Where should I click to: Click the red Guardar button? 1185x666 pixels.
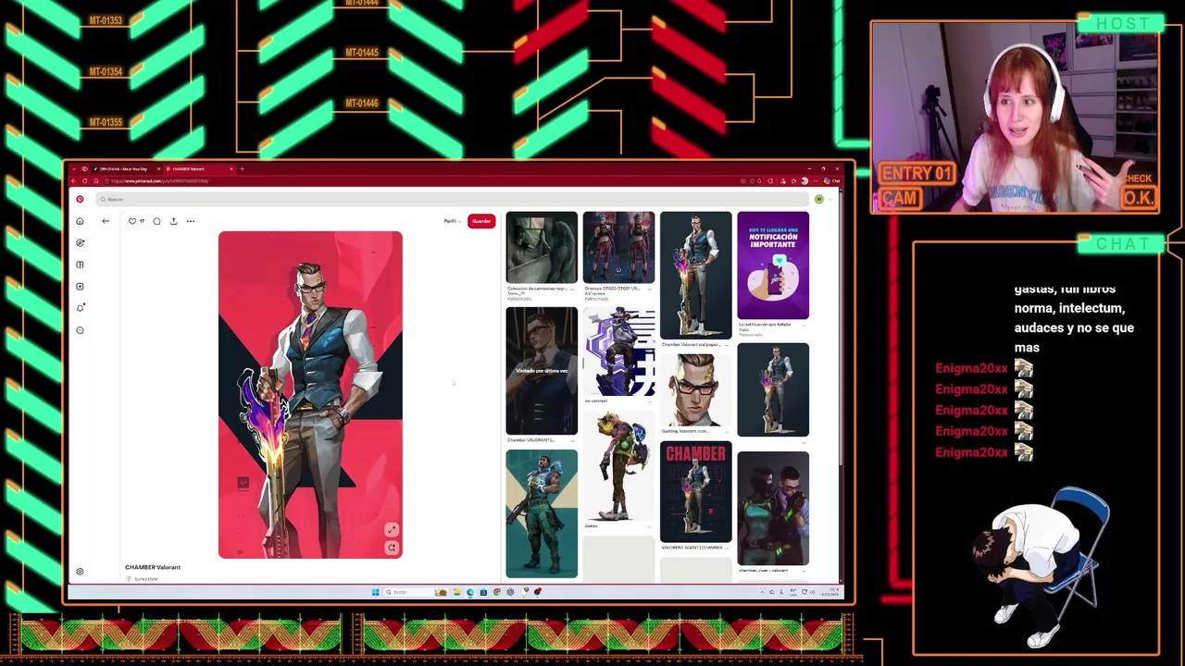coord(481,221)
